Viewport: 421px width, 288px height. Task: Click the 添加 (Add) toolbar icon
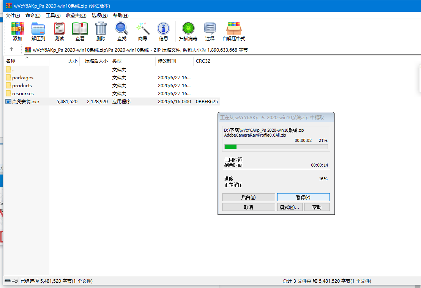point(17,29)
